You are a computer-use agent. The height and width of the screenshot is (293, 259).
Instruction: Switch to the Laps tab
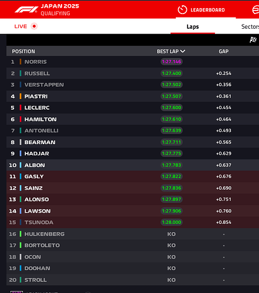pos(193,26)
